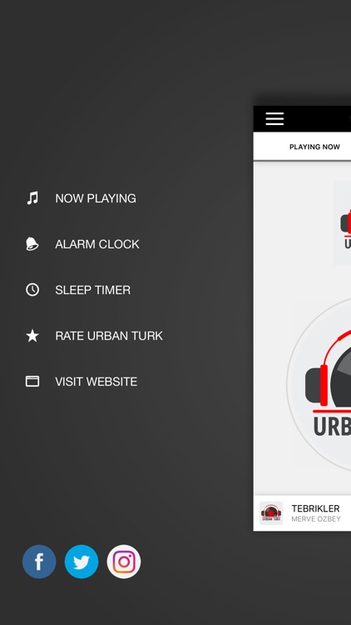Switch to the PLAYING NOW tab
This screenshot has height=625, width=351.
314,147
